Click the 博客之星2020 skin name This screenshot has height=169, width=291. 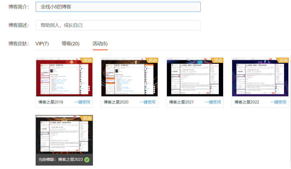116,102
